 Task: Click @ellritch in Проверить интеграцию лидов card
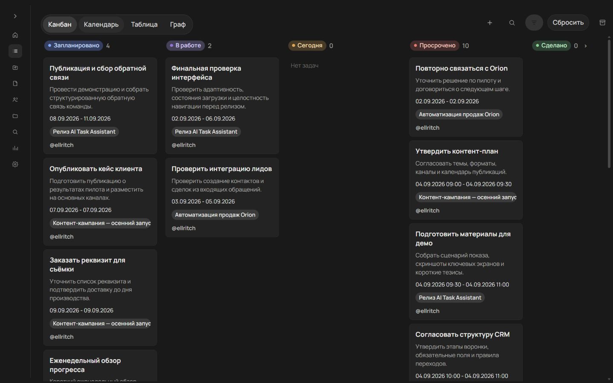[x=183, y=228]
